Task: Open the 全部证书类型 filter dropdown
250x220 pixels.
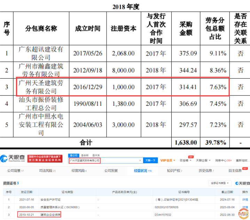Action: [220, 183]
